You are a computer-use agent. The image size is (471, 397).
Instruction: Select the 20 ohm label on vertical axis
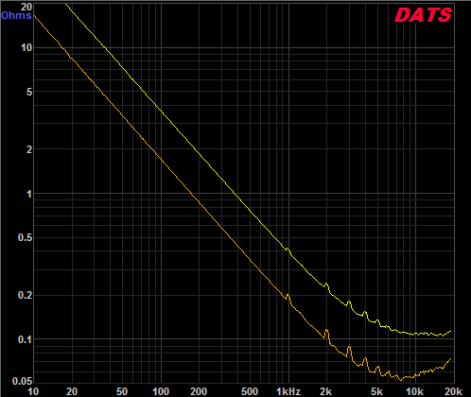[x=26, y=7]
